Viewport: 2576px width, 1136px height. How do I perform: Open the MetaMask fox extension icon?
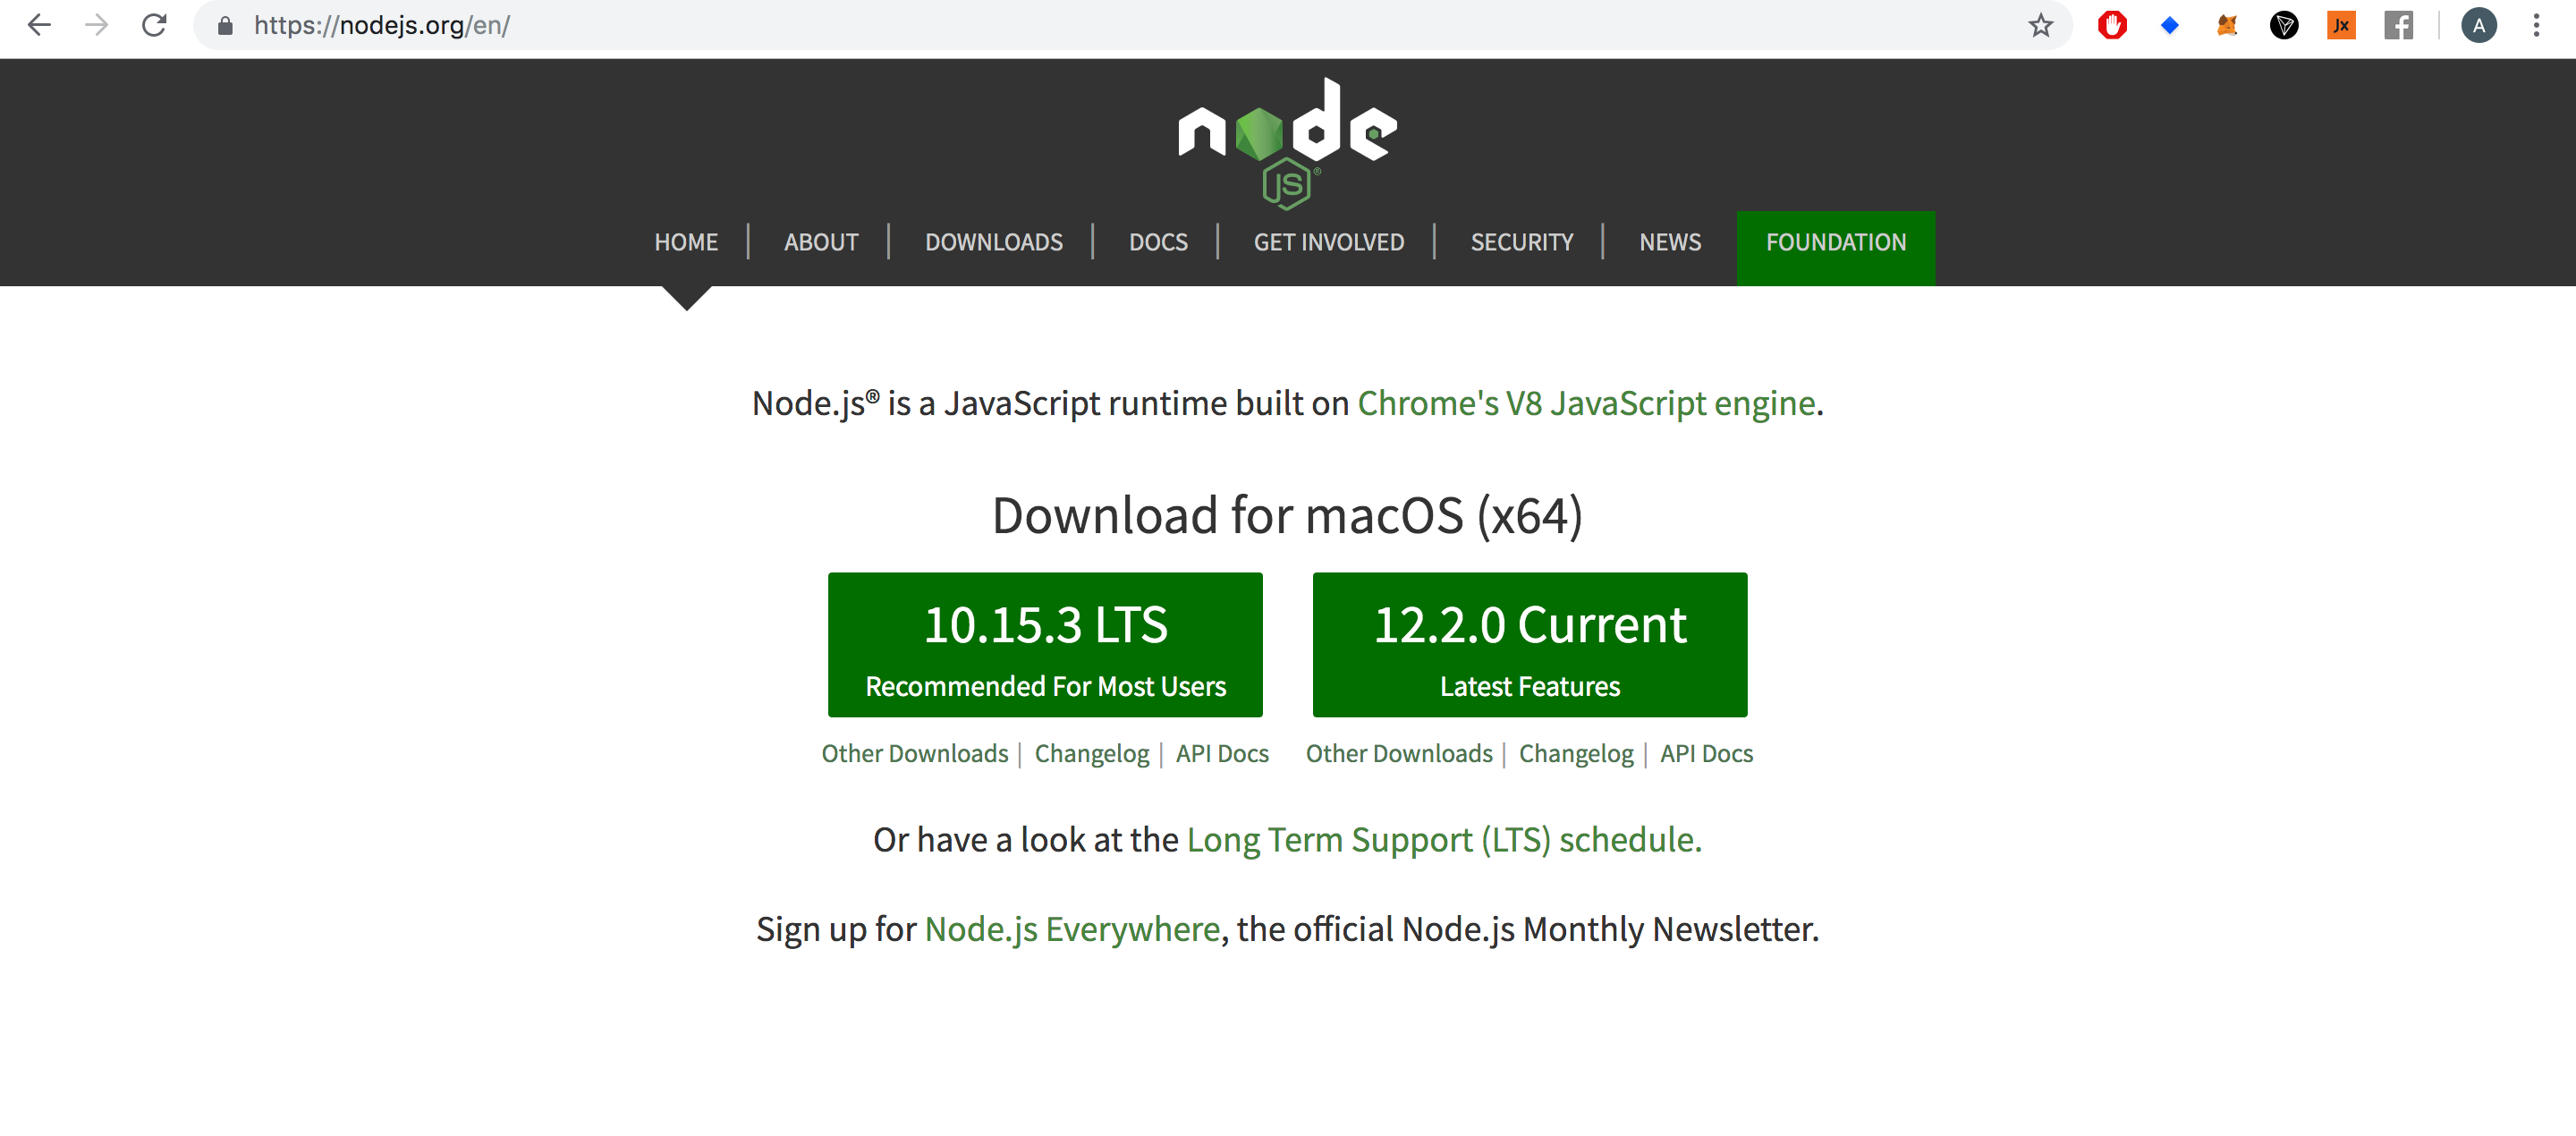[x=2227, y=25]
